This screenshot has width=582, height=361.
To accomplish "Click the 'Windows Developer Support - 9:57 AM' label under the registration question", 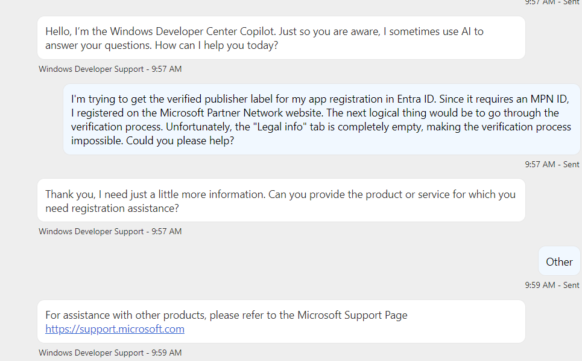I will pos(110,231).
